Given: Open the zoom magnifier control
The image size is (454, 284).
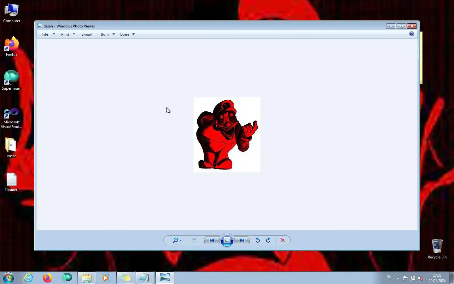Looking at the screenshot, I should [177, 240].
